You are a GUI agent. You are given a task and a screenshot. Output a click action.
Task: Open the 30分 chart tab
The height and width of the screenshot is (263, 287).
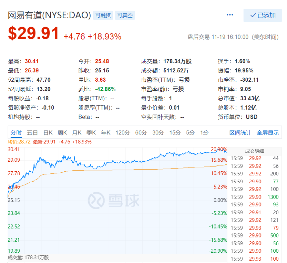158,132
